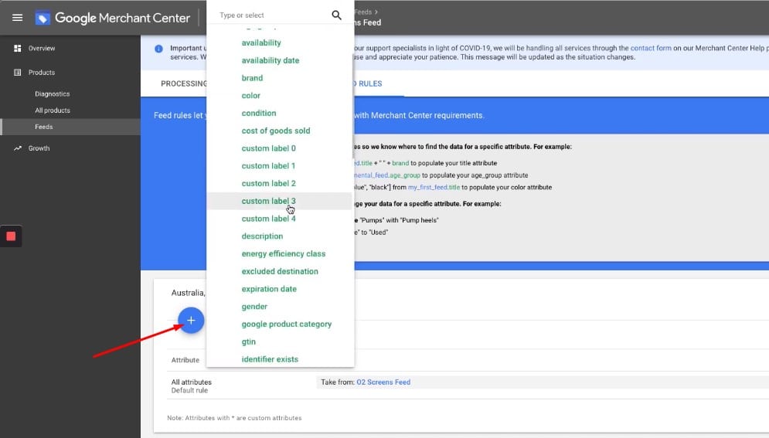This screenshot has width=769, height=438.
Task: Click the Growth trend icon
Action: click(x=18, y=148)
